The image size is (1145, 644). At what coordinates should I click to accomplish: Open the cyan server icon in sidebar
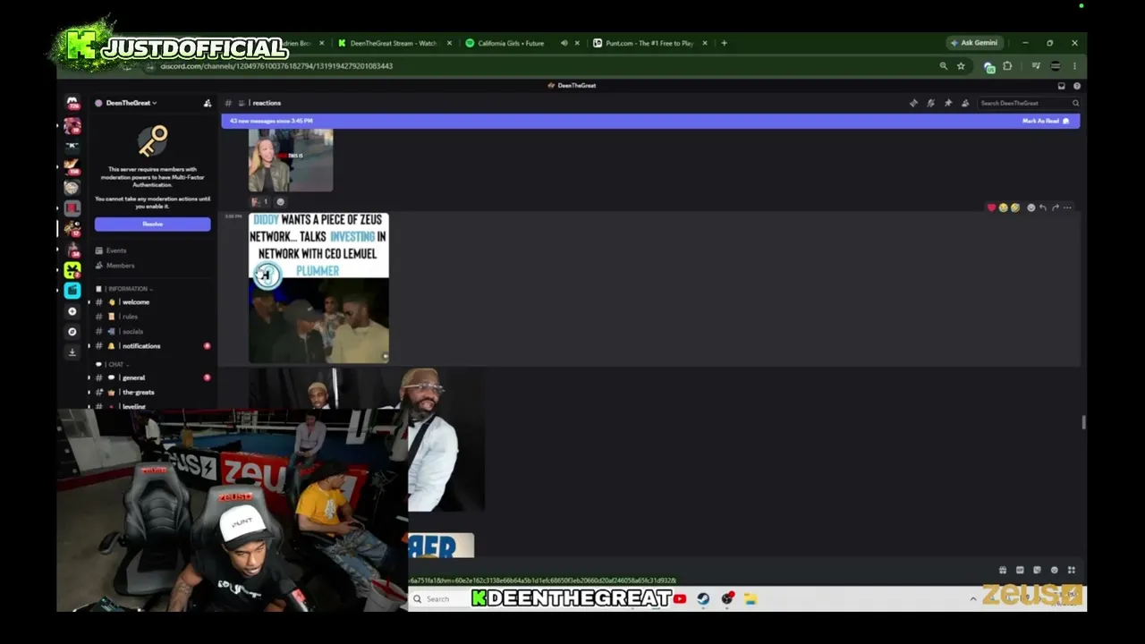tap(72, 290)
